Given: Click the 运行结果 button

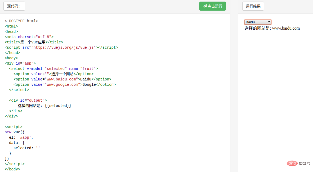Looking at the screenshot, I should click(253, 6).
